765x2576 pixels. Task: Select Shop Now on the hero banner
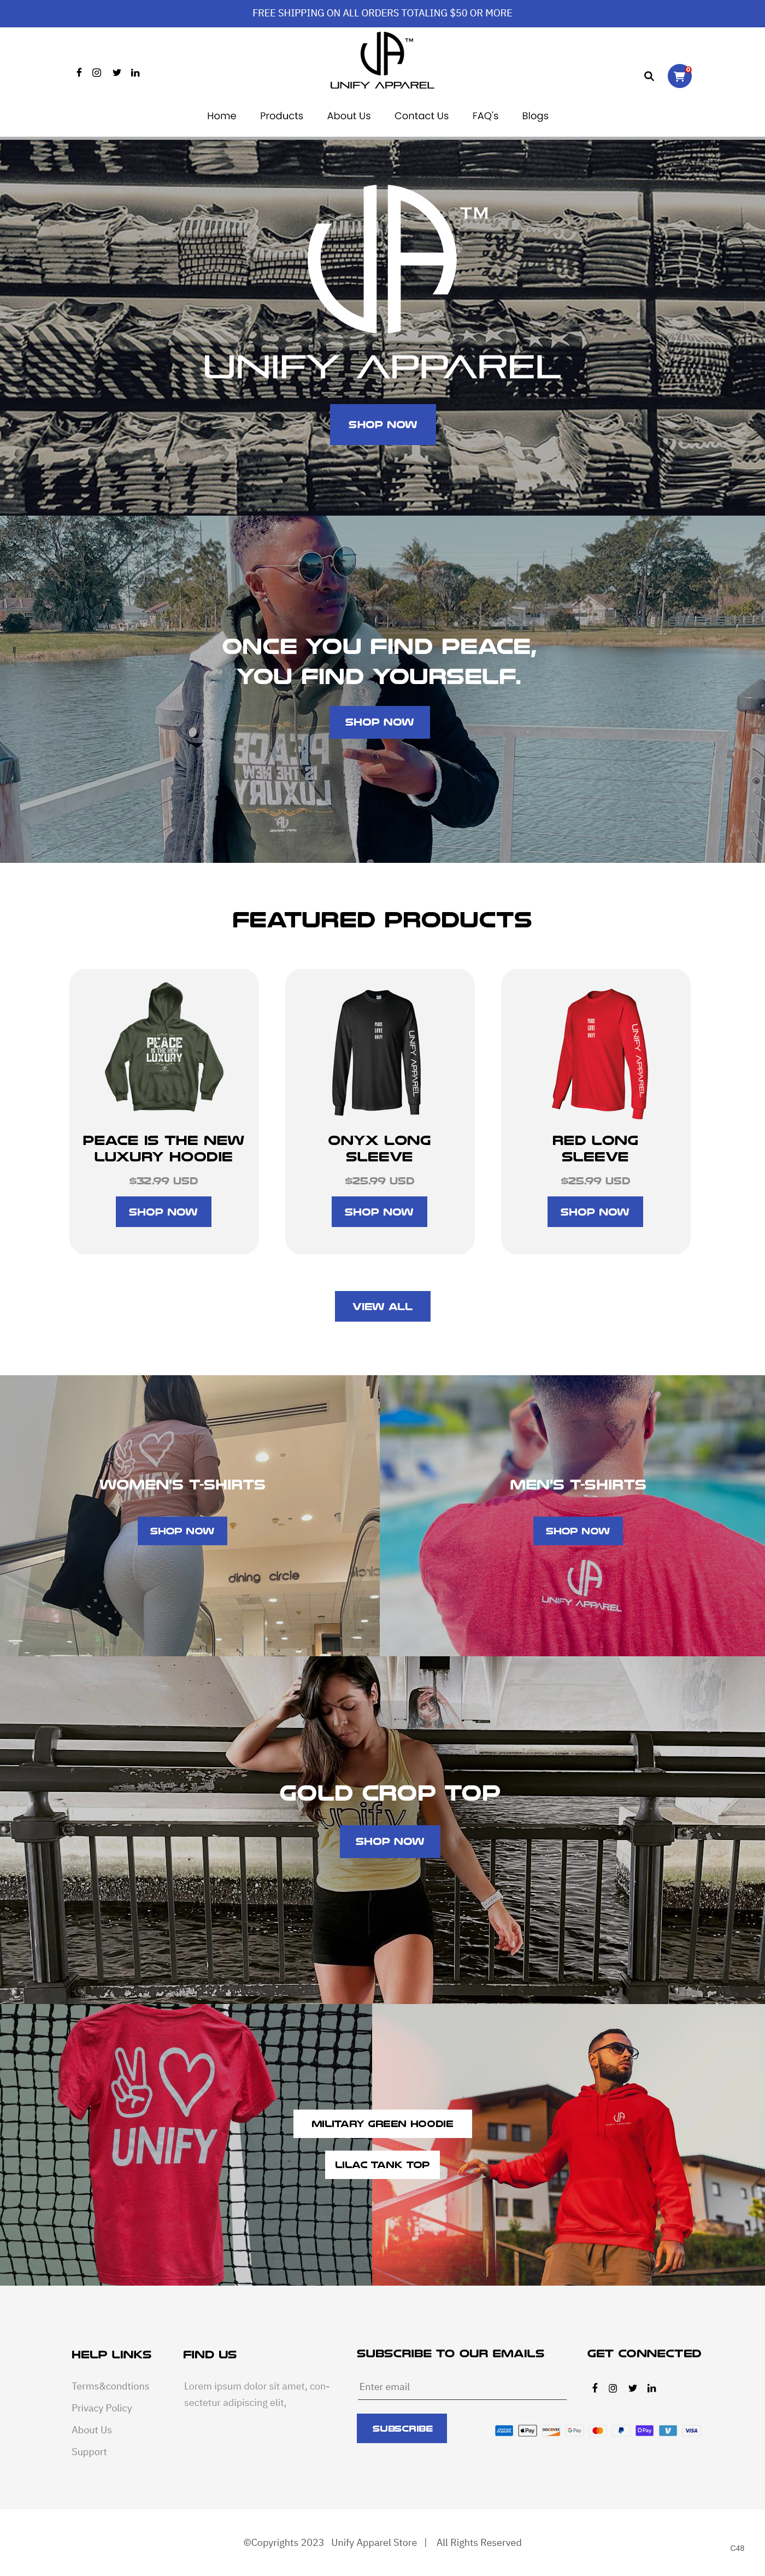tap(382, 425)
